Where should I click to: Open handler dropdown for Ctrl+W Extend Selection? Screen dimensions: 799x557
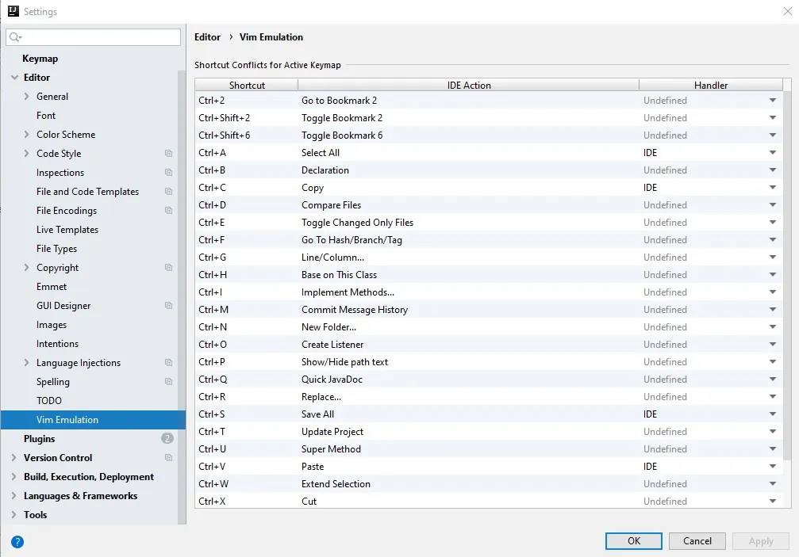click(x=773, y=484)
